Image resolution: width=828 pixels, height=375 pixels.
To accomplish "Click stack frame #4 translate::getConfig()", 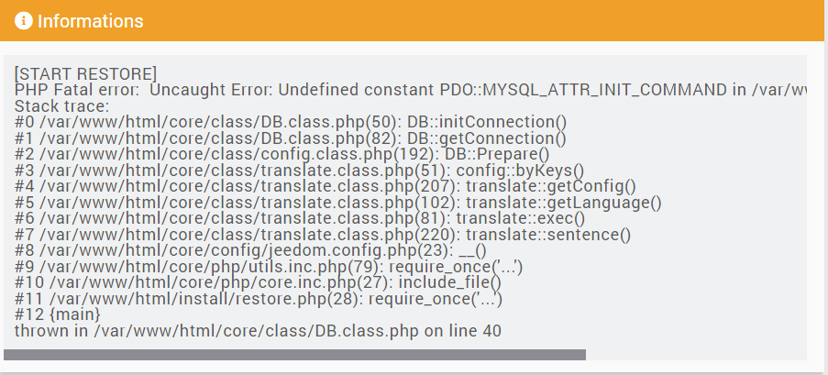I will click(326, 187).
